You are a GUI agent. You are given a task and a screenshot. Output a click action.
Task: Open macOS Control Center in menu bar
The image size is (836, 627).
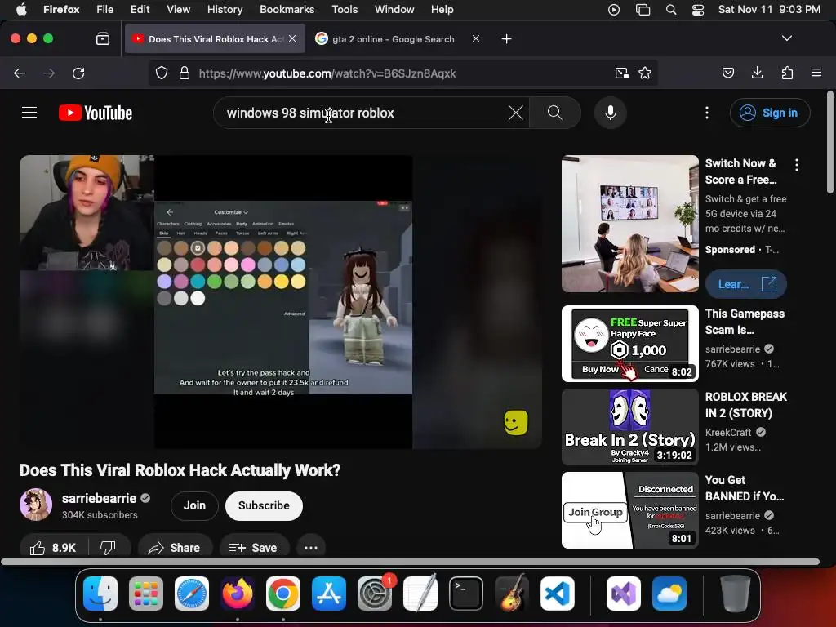click(x=698, y=10)
